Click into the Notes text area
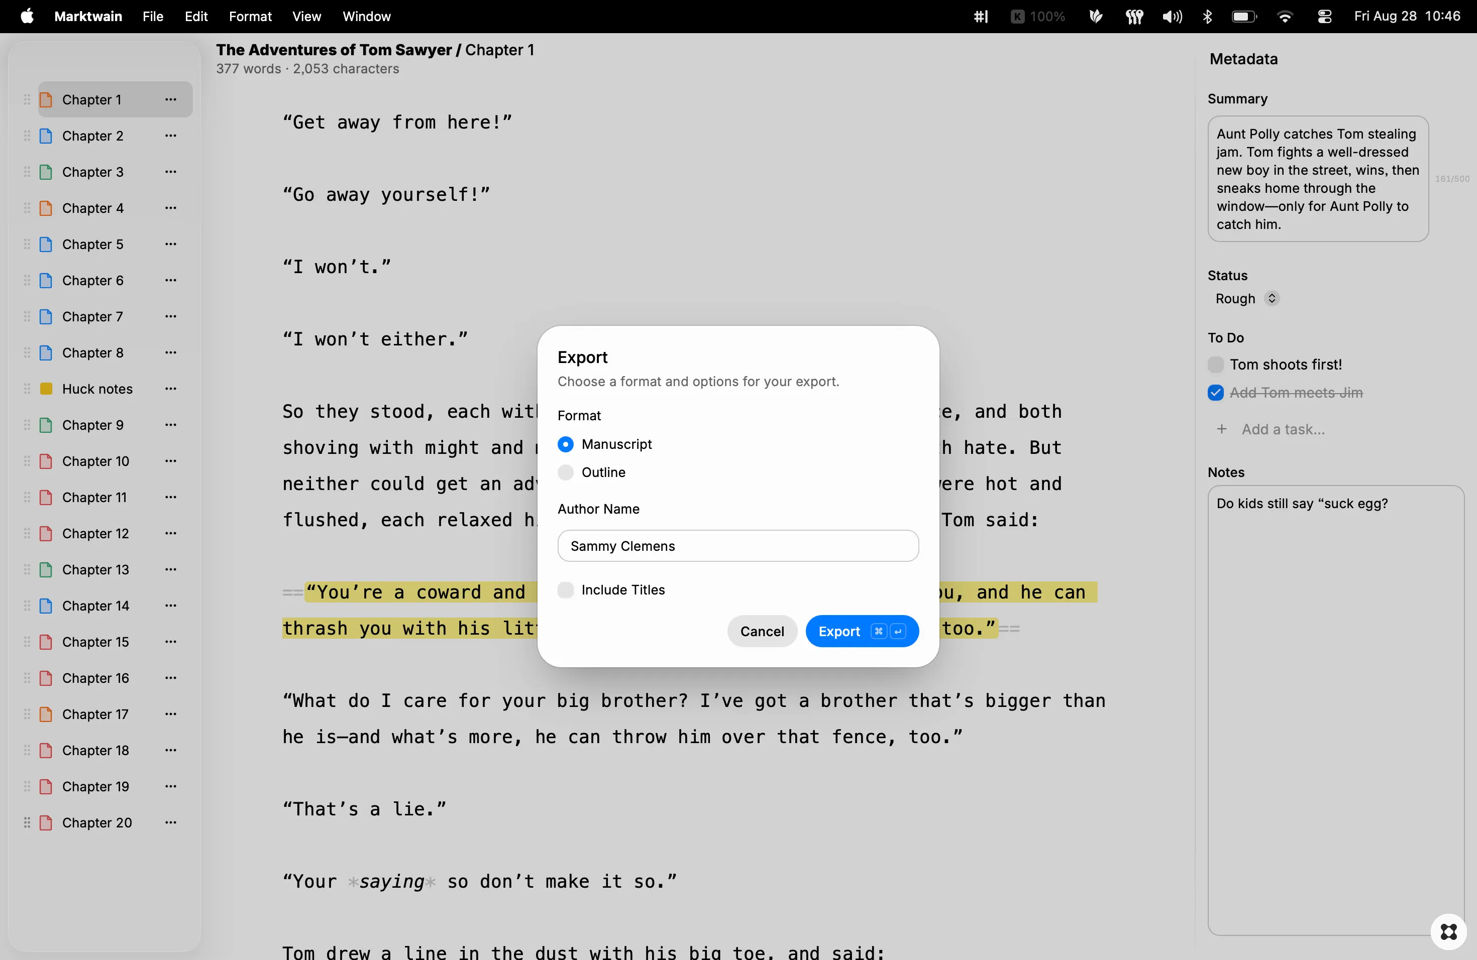This screenshot has width=1477, height=960. point(1335,710)
